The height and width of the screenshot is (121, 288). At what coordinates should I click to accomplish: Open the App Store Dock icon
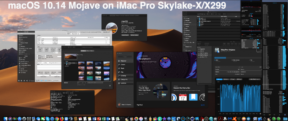point(20,119)
